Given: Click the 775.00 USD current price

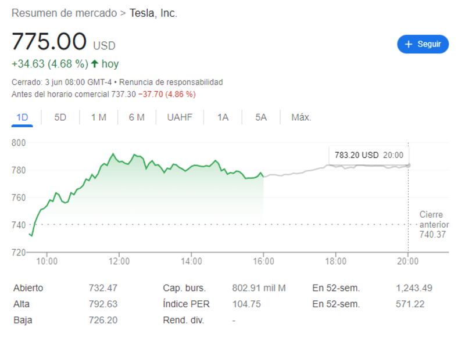Looking at the screenshot, I should click(x=63, y=42).
